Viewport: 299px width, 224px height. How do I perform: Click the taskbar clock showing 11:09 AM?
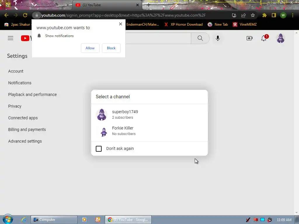(x=284, y=220)
